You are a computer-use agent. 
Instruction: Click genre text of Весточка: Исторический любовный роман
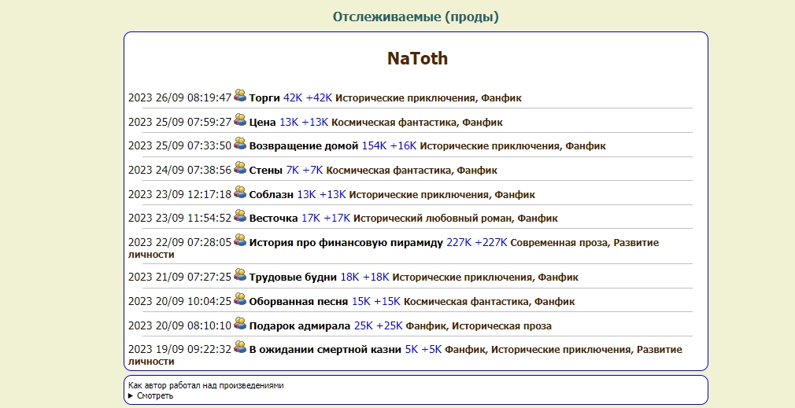(x=434, y=219)
